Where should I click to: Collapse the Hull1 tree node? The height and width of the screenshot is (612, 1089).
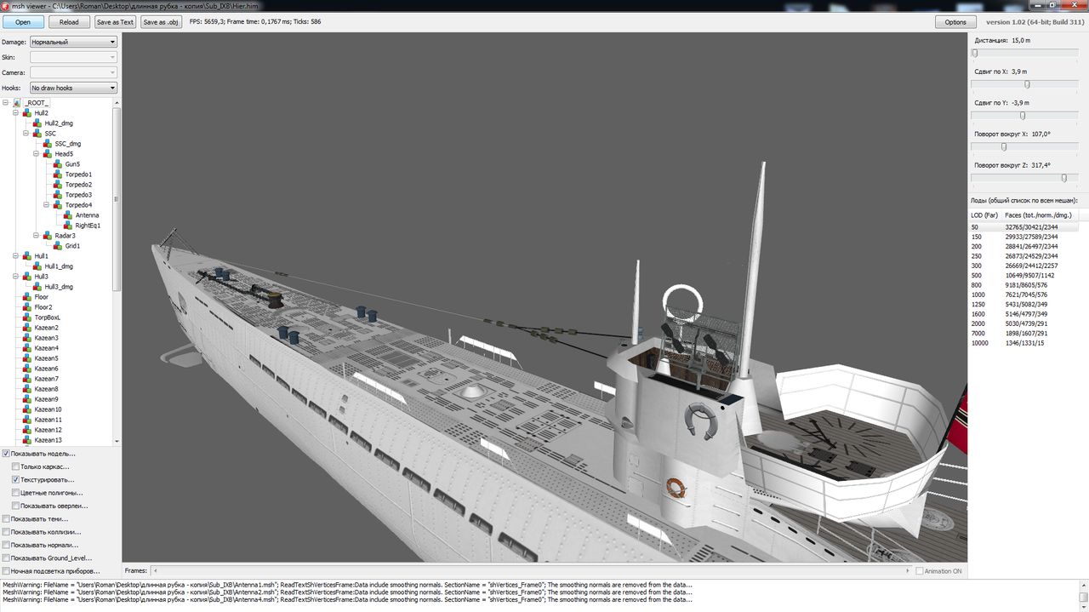tap(16, 256)
